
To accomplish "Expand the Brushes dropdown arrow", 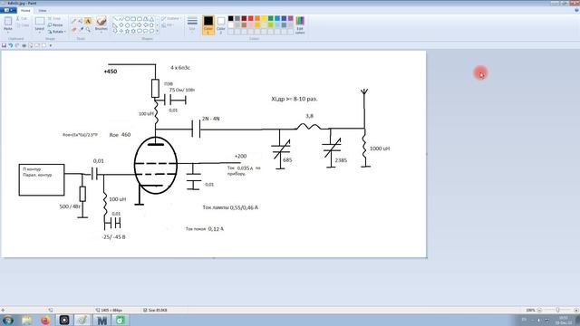I will click(x=101, y=33).
